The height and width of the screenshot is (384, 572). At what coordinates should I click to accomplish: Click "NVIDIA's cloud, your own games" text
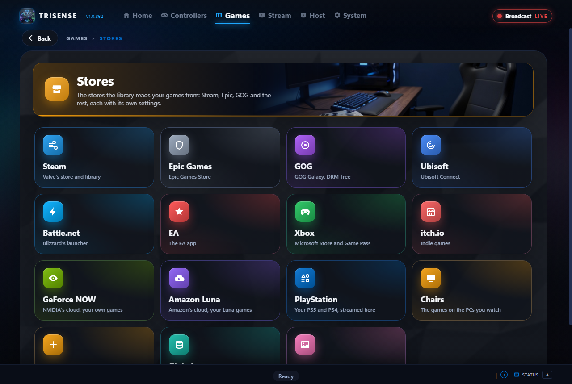pos(83,310)
